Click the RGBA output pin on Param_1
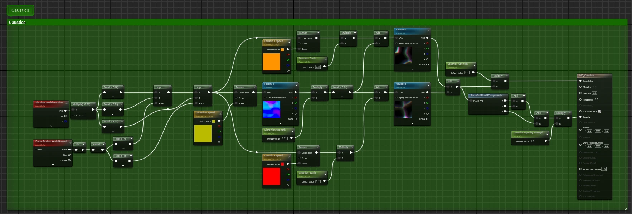632x214 pixels. pos(296,119)
